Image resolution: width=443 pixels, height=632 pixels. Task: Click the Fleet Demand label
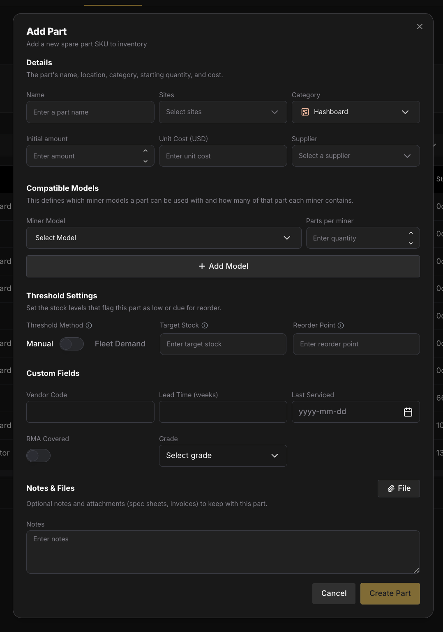pyautogui.click(x=120, y=344)
